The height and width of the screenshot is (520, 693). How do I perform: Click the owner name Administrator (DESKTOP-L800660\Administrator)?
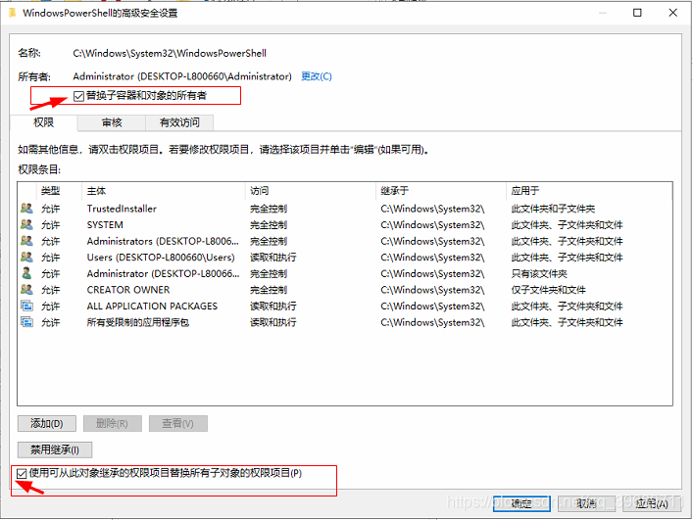182,76
